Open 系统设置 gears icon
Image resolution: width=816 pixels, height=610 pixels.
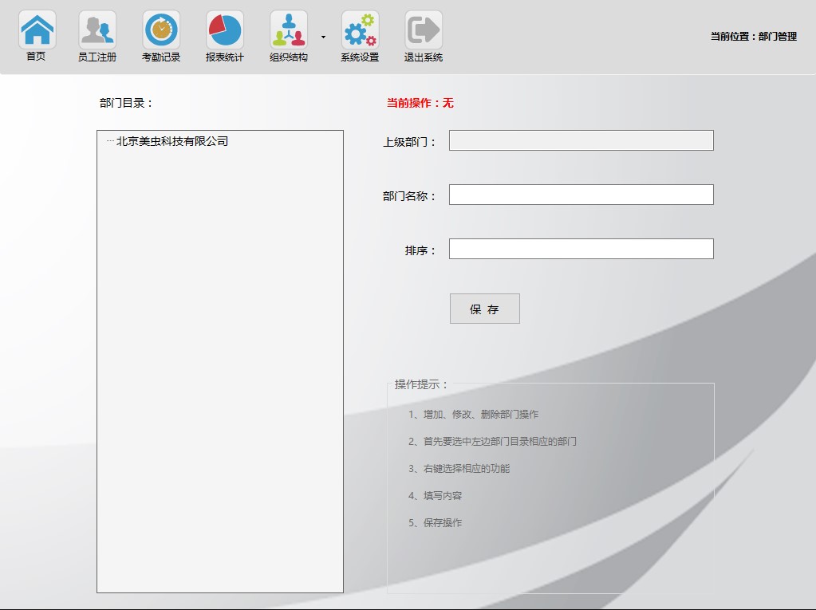click(x=360, y=30)
